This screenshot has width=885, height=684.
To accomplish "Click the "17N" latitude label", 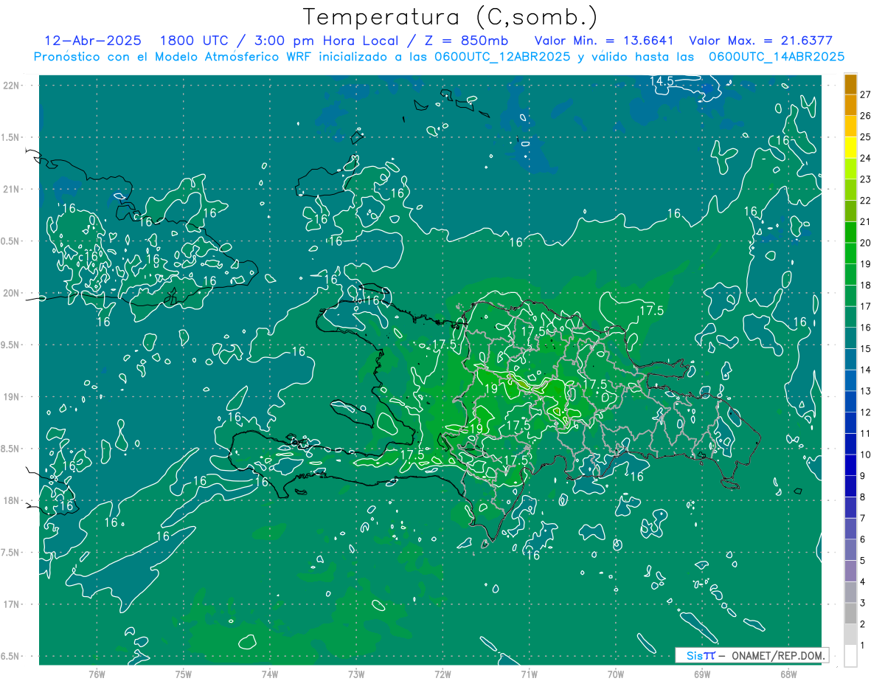I will point(12,604).
